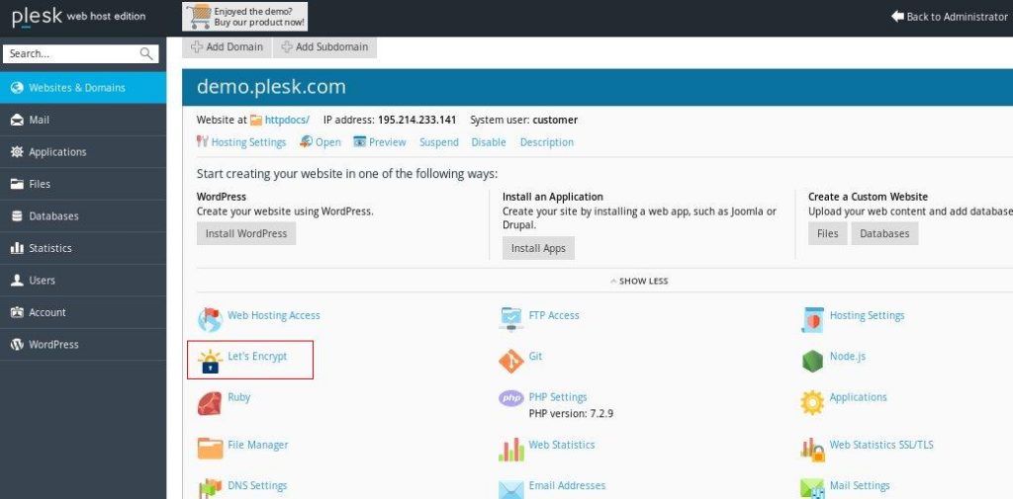This screenshot has height=499, width=1013.
Task: Click the Add Subdomain button
Action: coord(324,47)
